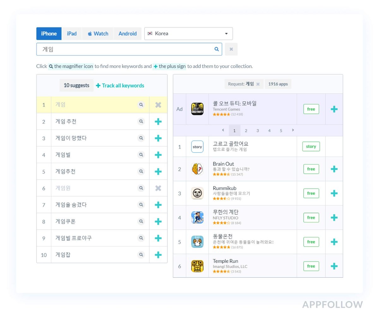
Task: Click the story button for 고르고 골랐어요
Action: point(311,146)
